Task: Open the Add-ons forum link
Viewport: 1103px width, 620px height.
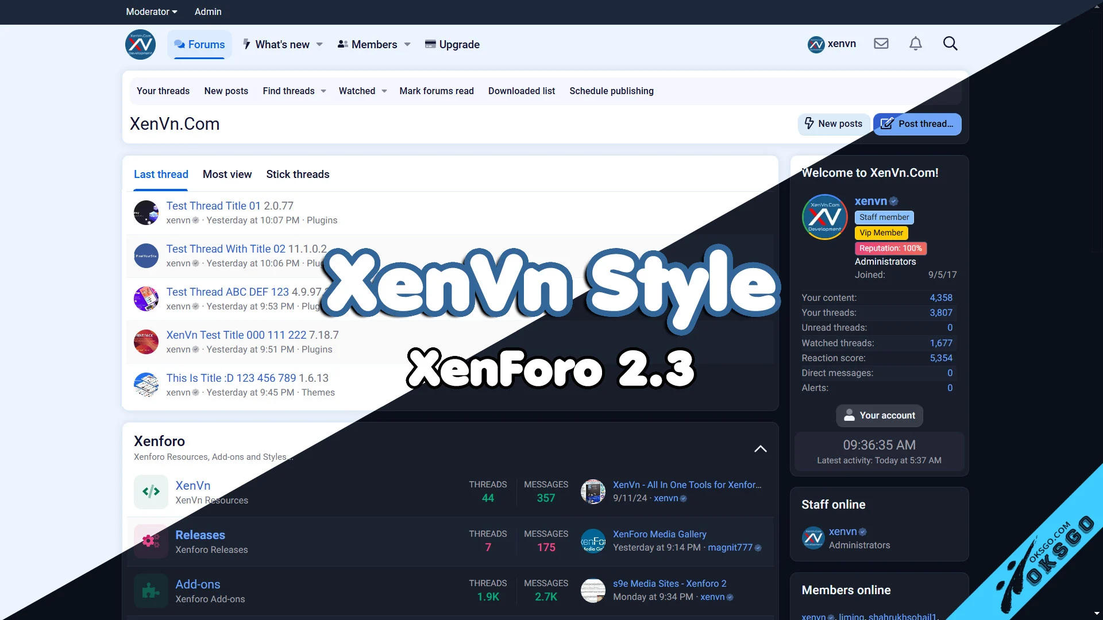Action: point(198,584)
